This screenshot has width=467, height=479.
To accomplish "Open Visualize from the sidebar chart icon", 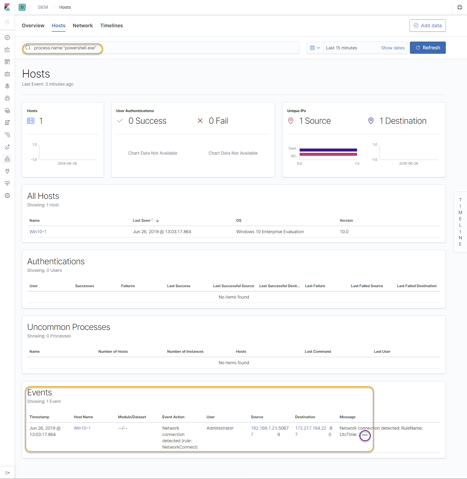I will tap(7, 50).
